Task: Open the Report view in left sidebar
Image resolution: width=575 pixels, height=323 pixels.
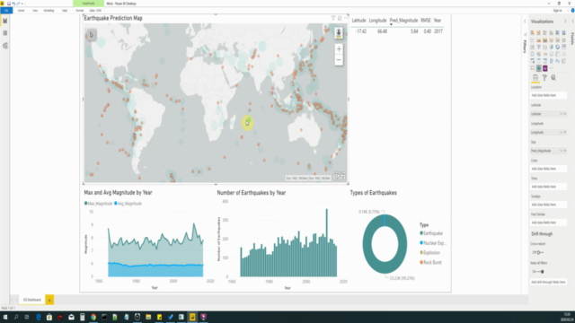Action: (x=5, y=21)
